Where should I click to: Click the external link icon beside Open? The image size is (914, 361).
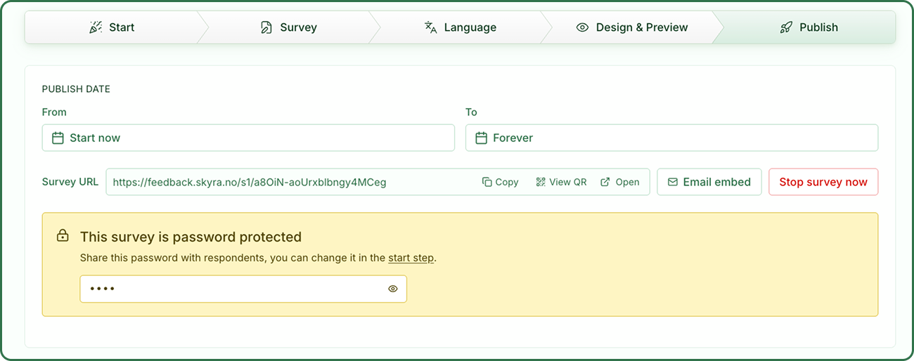[605, 182]
